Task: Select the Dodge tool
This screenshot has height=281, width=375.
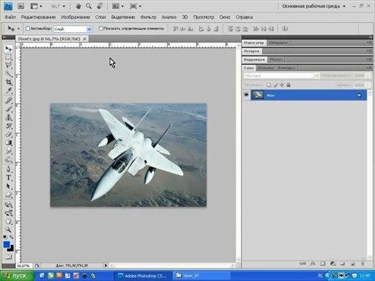Action: click(8, 160)
